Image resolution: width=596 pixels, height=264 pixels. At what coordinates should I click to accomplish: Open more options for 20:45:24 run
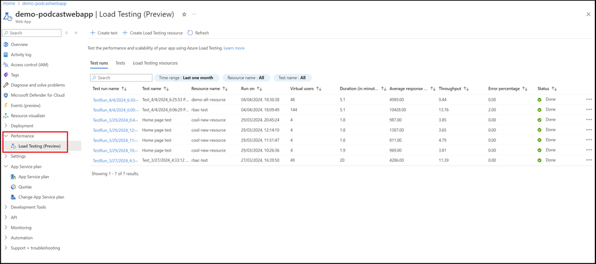tap(589, 120)
